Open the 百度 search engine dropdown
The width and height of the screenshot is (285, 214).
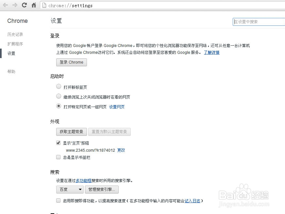pos(70,189)
